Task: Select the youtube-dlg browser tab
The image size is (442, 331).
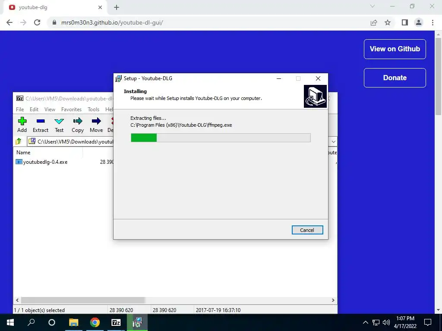Action: [55, 7]
